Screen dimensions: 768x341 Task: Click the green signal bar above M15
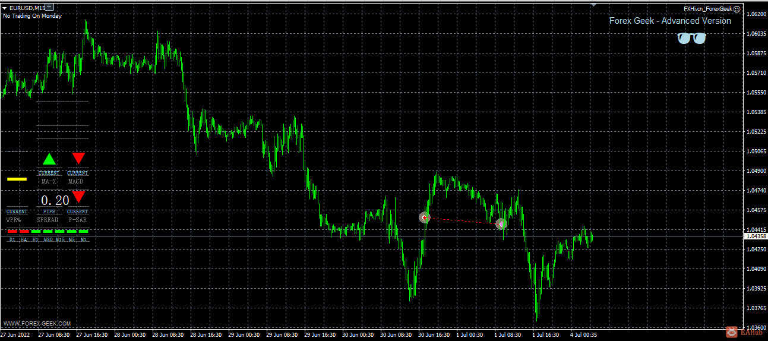59,231
